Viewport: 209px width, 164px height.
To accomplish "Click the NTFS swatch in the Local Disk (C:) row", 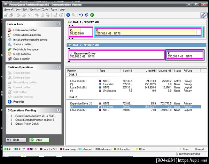I will (x=100, y=81).
